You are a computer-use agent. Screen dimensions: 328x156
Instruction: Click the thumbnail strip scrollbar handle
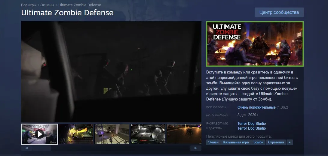[x=41, y=148]
